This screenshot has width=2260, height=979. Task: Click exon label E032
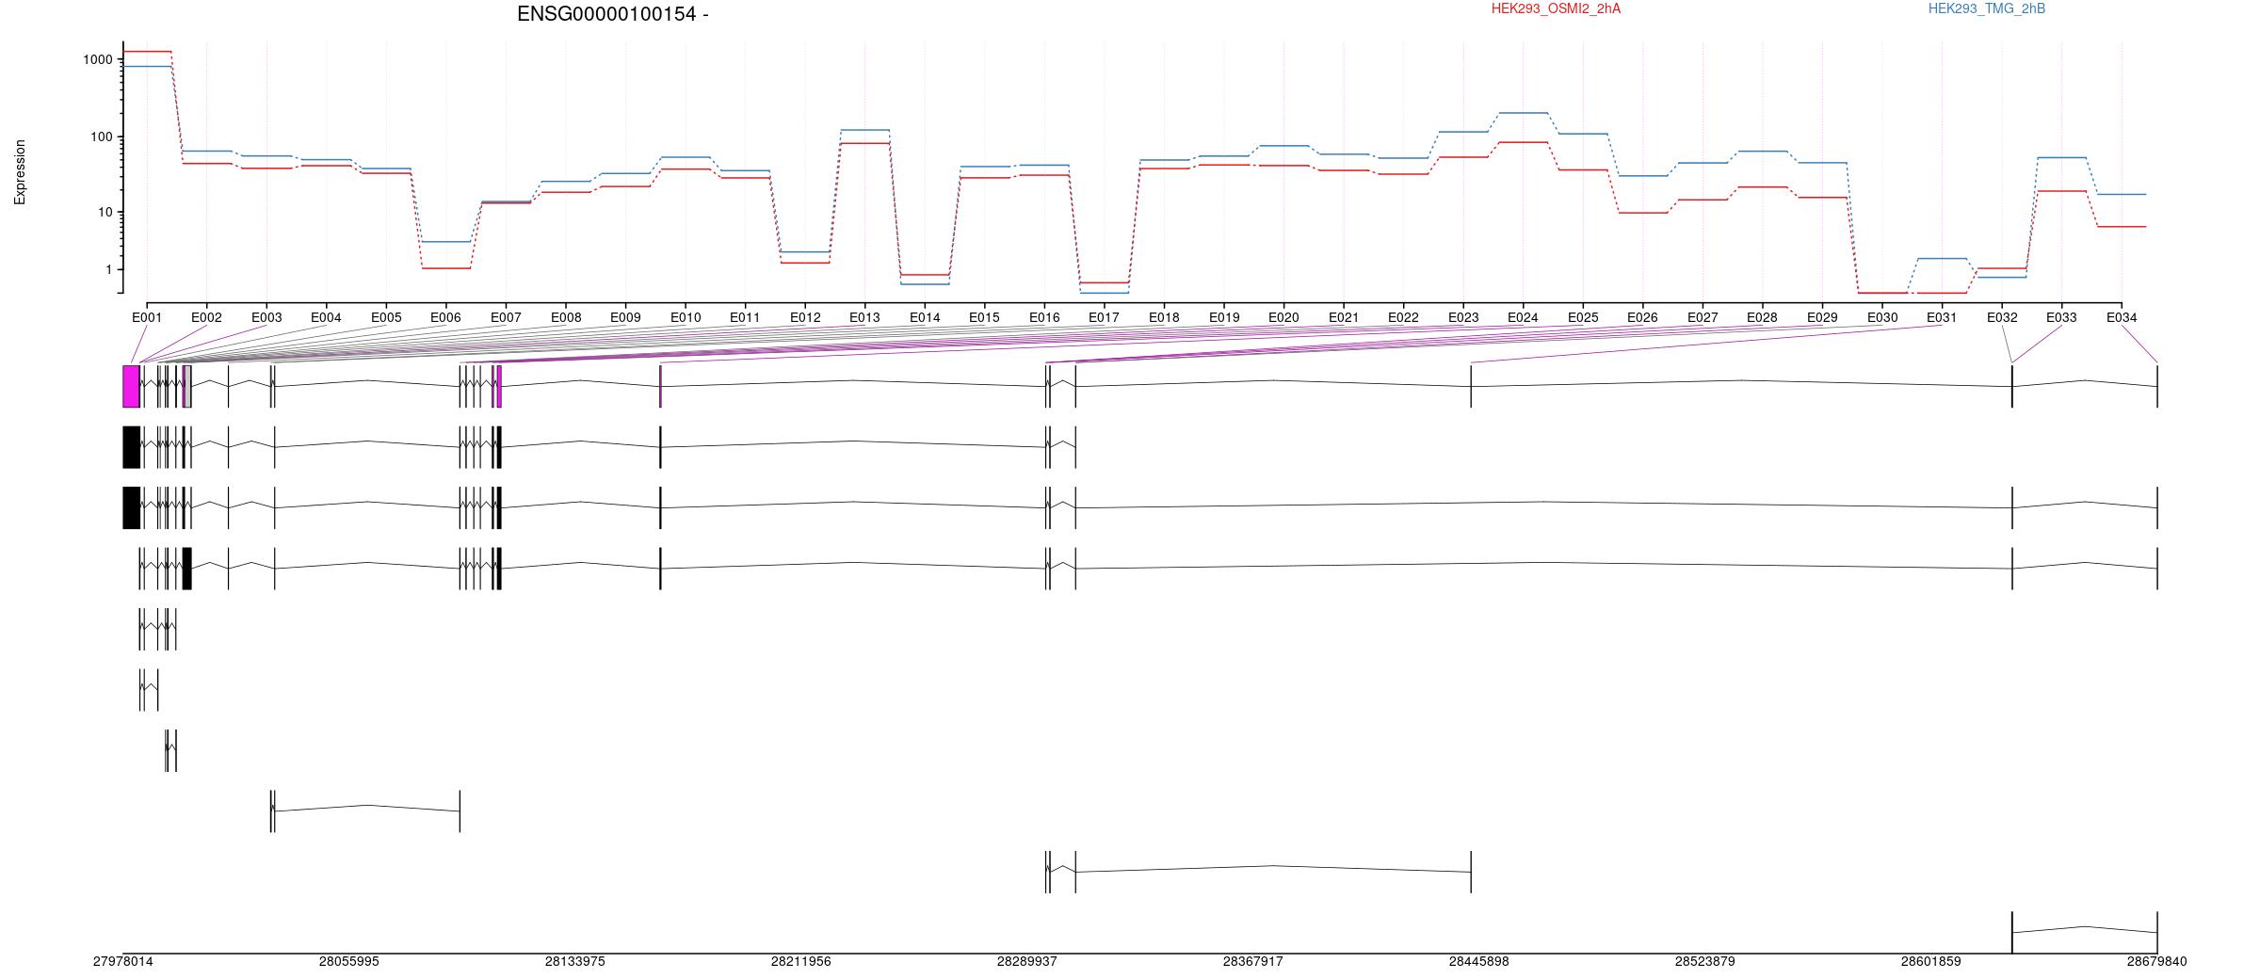point(2002,317)
